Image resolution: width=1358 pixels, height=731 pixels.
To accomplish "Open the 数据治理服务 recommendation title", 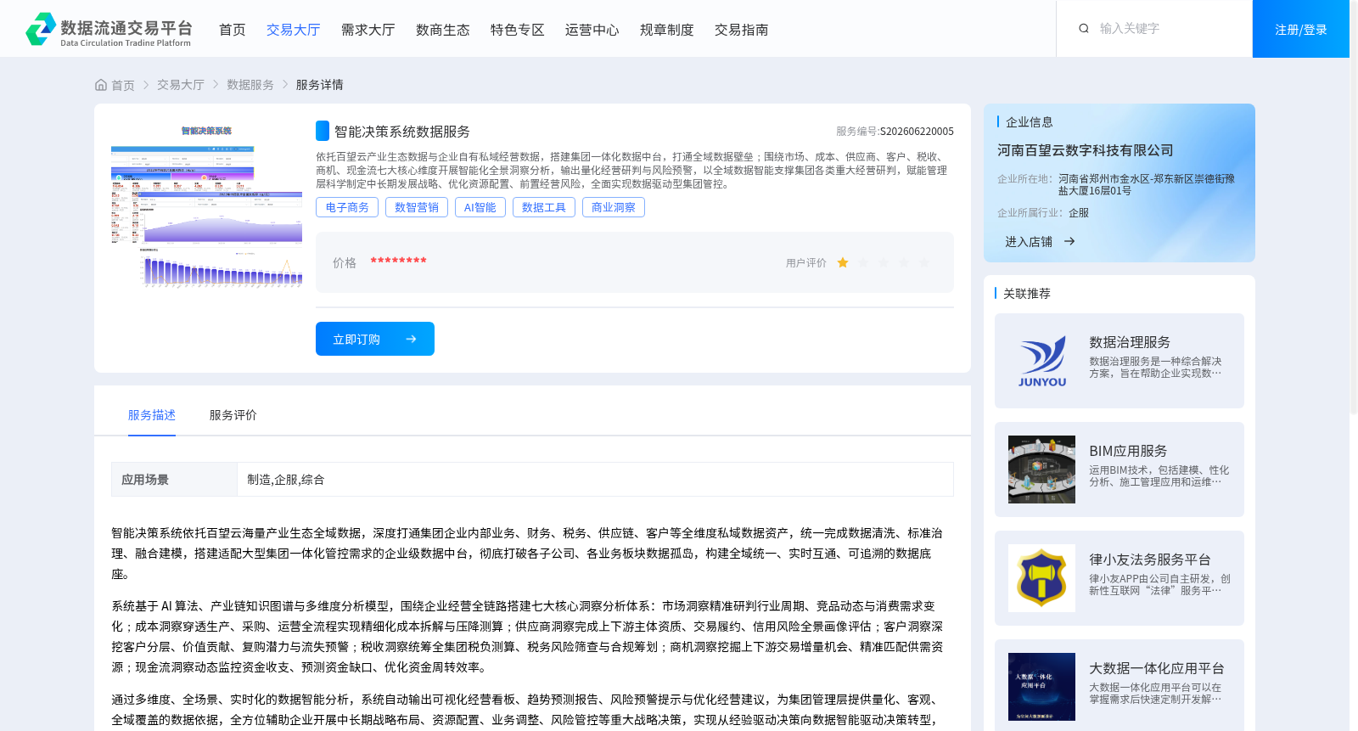I will click(x=1130, y=342).
